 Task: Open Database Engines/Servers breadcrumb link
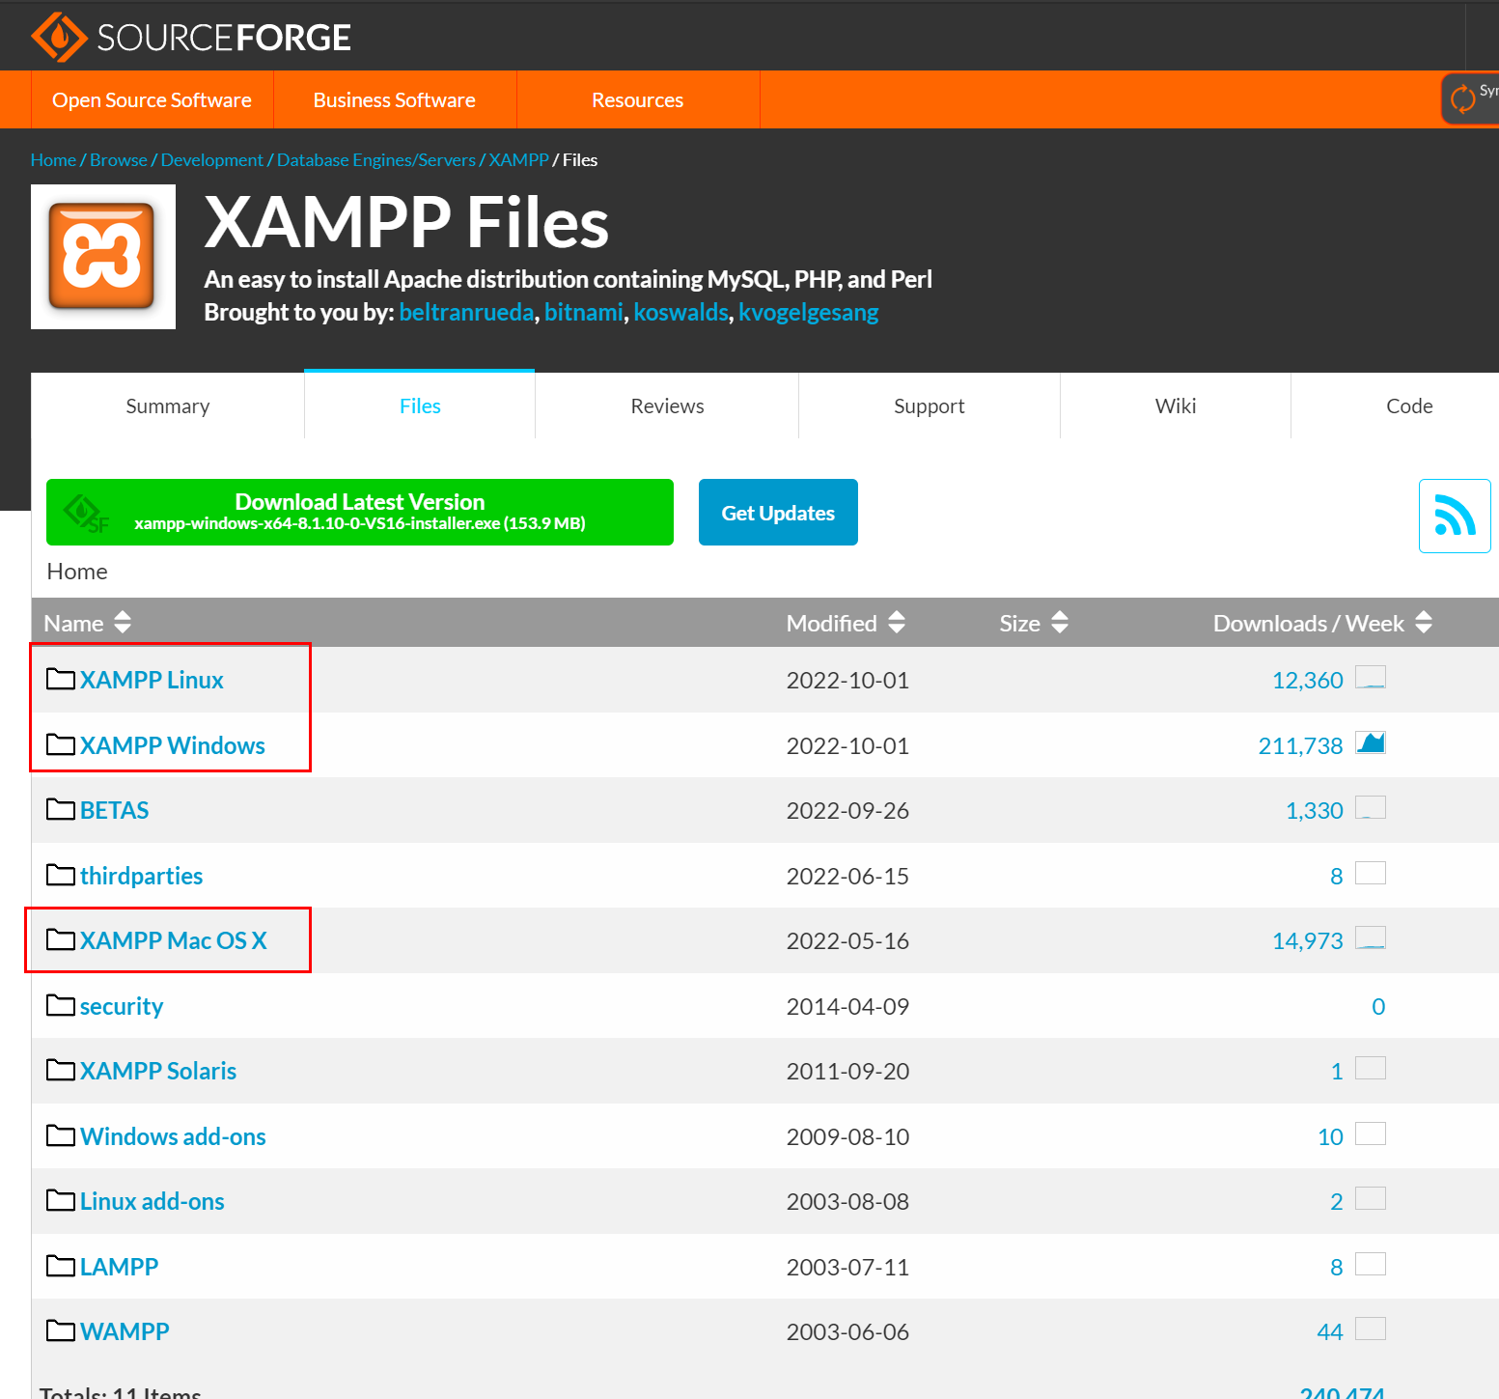tap(376, 159)
